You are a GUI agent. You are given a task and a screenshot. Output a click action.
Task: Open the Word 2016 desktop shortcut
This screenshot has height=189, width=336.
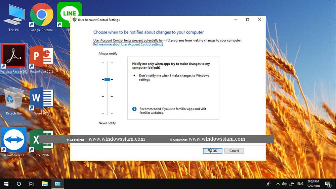pyautogui.click(x=42, y=99)
